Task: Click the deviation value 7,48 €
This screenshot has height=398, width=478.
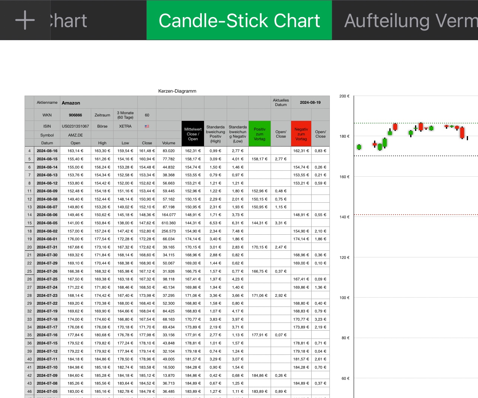Action: click(x=238, y=231)
